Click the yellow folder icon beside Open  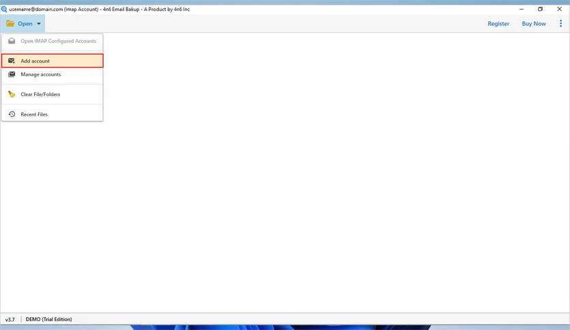10,24
